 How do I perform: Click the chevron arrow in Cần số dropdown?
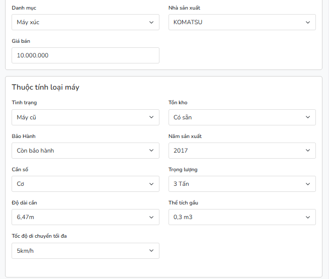point(151,184)
